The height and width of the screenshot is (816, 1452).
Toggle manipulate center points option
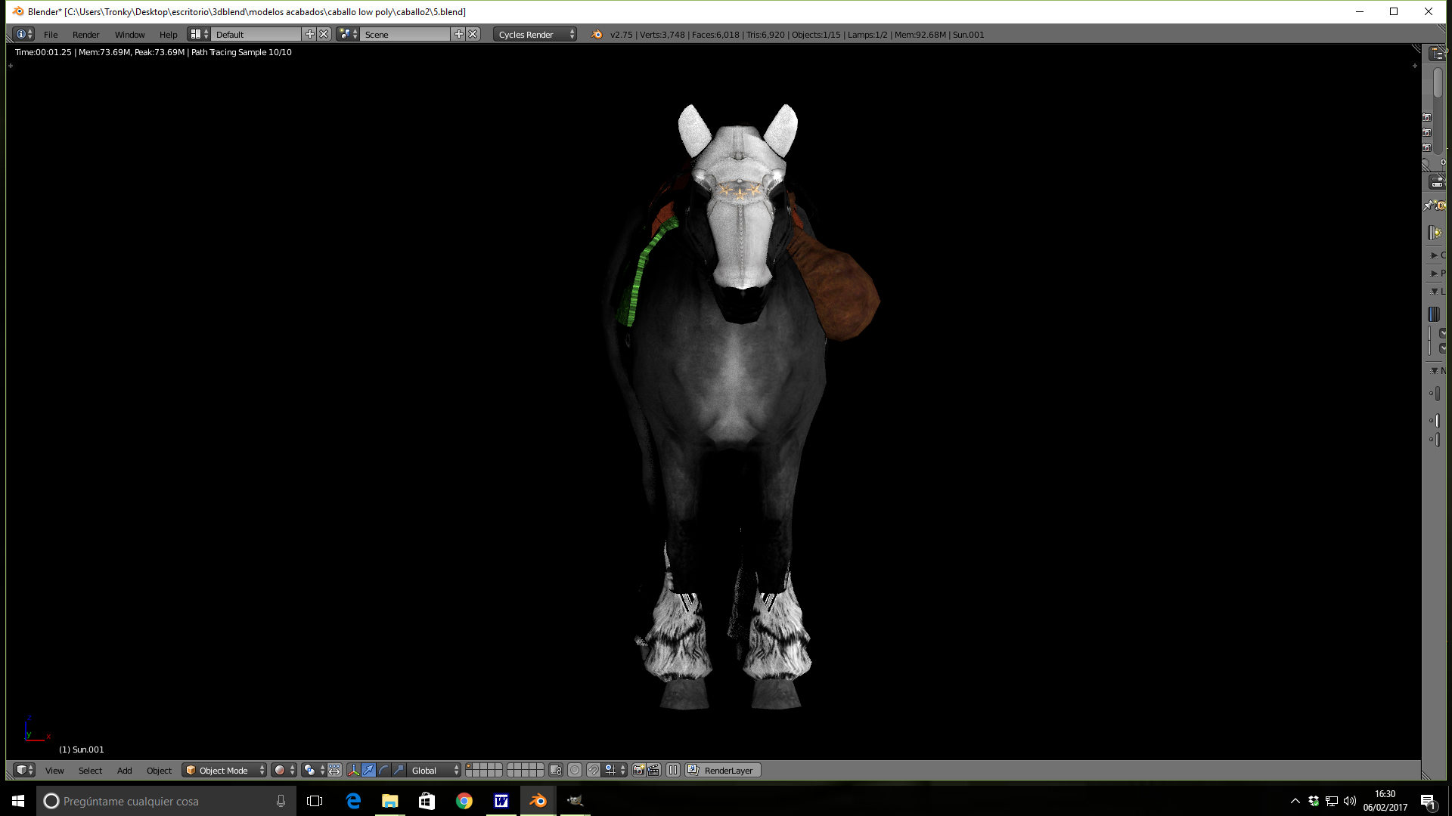(x=334, y=770)
